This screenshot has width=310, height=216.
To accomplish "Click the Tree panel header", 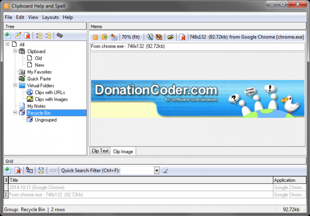I will (x=45, y=27).
